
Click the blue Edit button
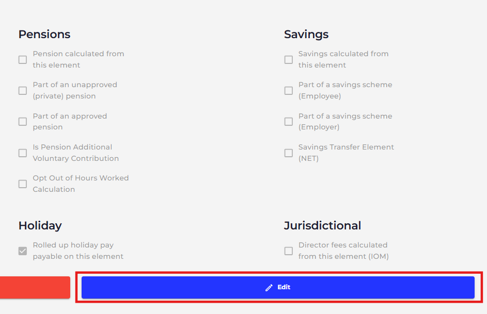(278, 287)
